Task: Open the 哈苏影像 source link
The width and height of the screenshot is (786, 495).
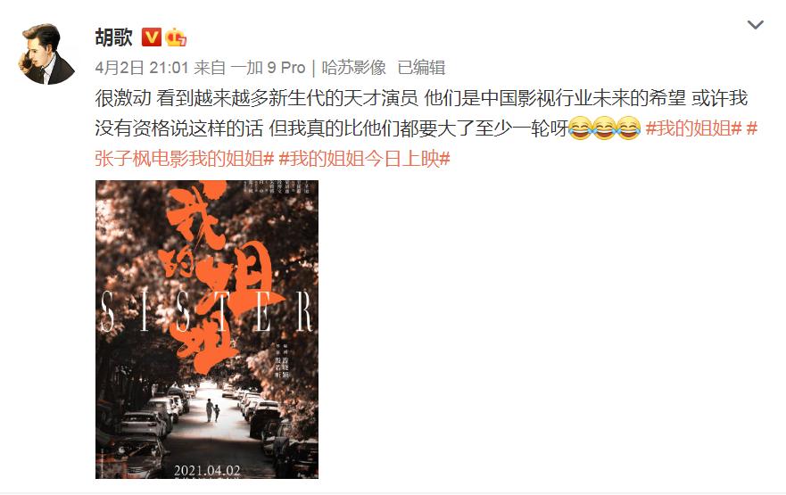Action: [354, 68]
